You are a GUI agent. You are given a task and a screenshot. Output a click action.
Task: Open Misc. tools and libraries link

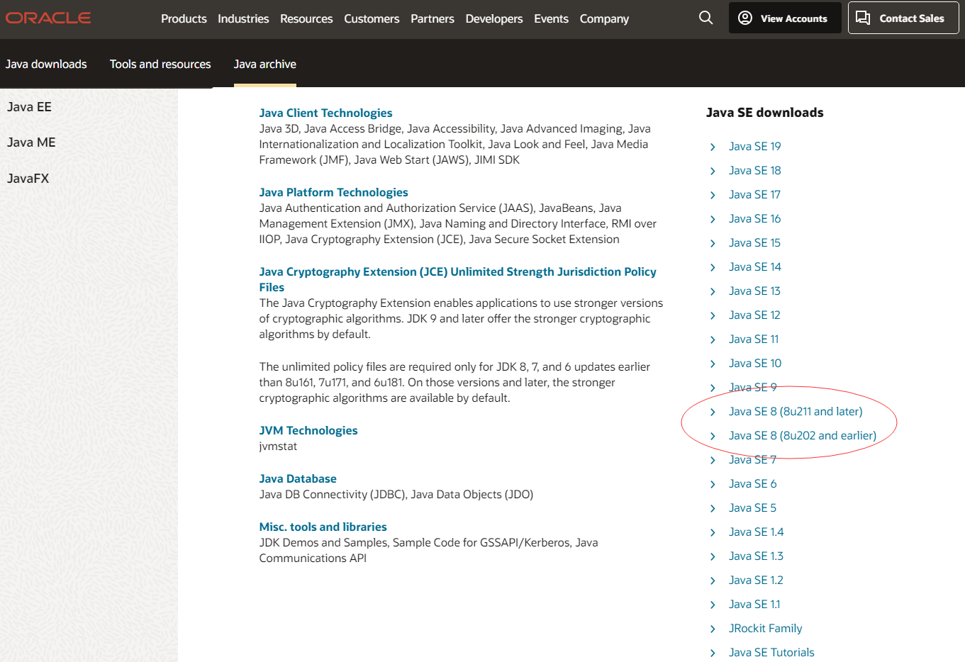[x=323, y=527]
